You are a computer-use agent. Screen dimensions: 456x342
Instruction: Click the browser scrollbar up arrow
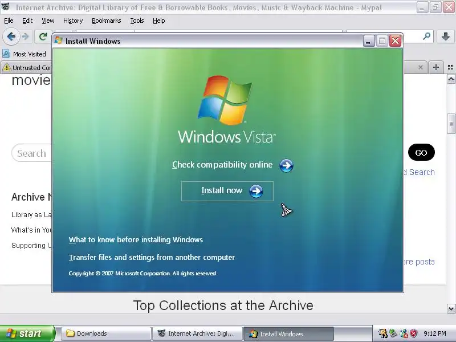(x=451, y=79)
